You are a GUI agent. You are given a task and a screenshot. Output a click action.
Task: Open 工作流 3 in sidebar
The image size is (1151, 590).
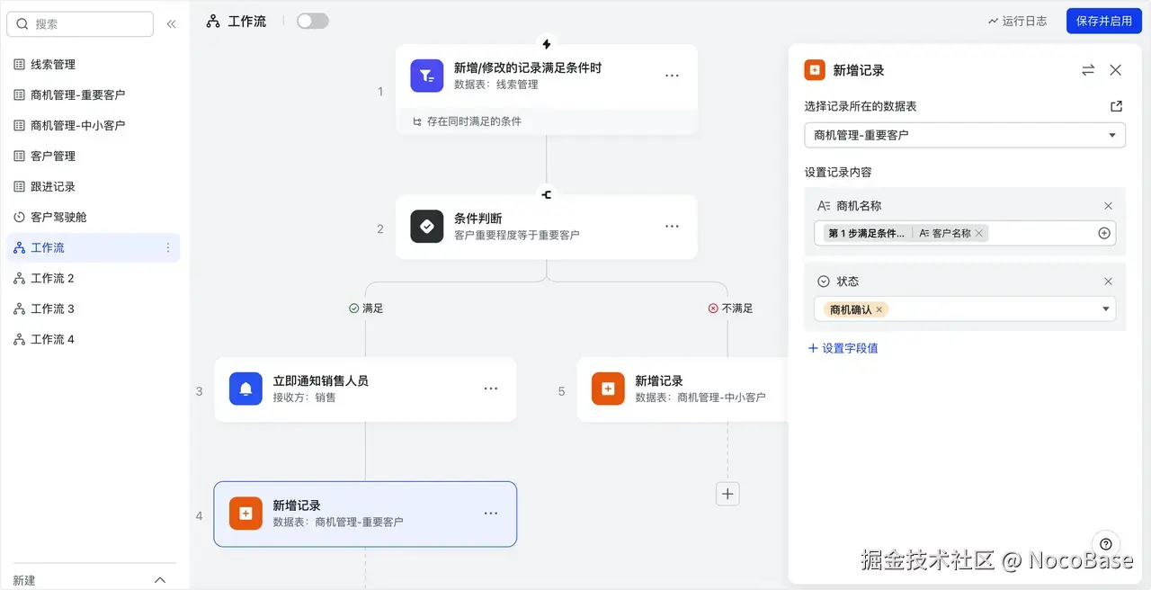(x=93, y=308)
